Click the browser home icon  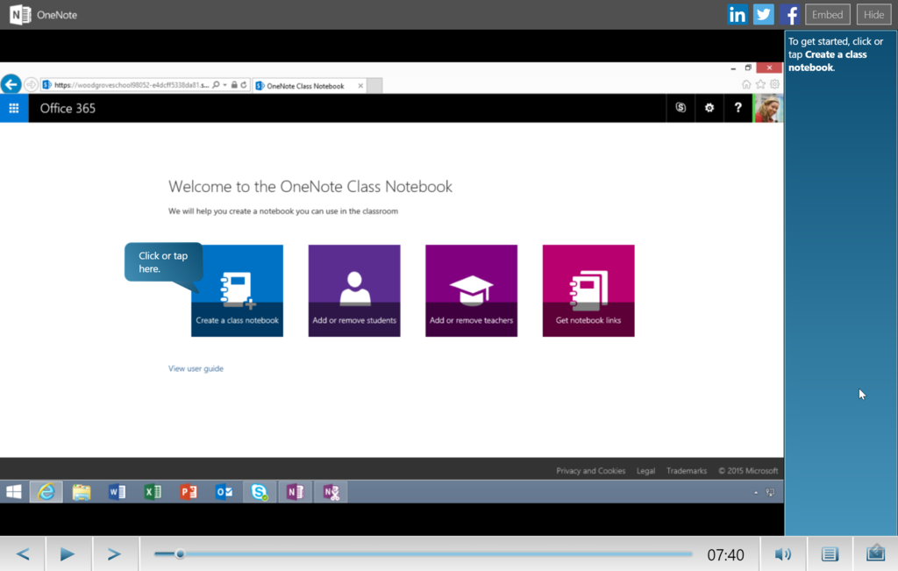tap(746, 84)
